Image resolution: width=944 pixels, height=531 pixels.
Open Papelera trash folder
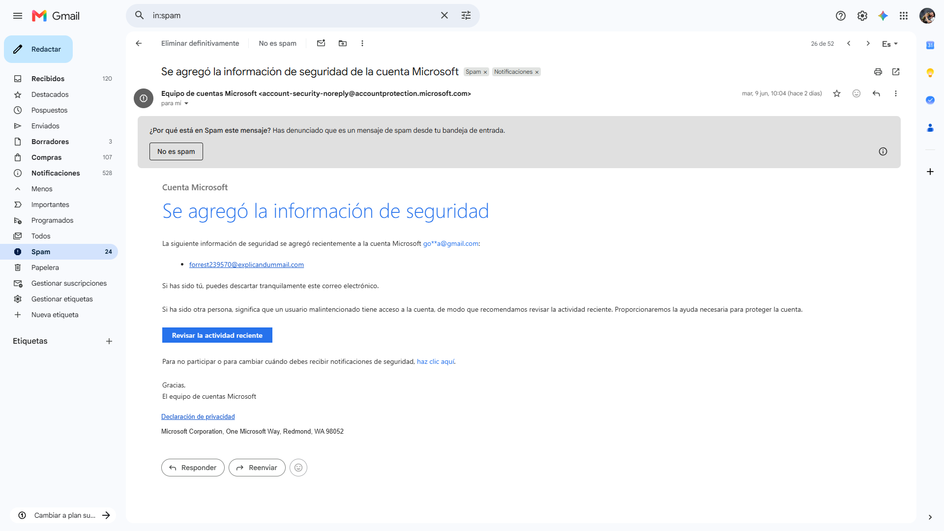[x=59, y=267]
